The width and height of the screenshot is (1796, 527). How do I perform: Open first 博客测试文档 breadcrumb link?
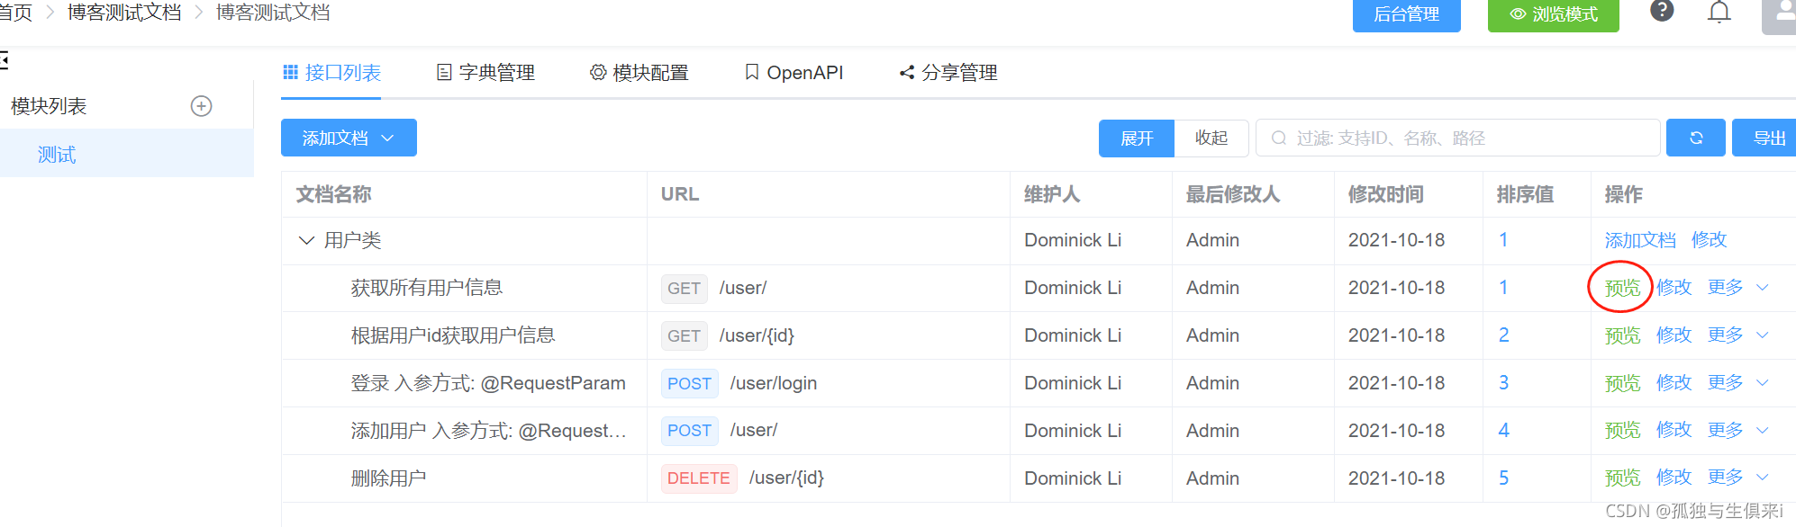pos(124,13)
